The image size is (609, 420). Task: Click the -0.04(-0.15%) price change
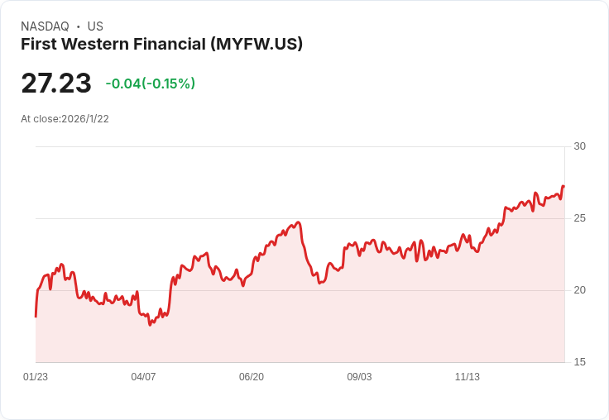151,84
